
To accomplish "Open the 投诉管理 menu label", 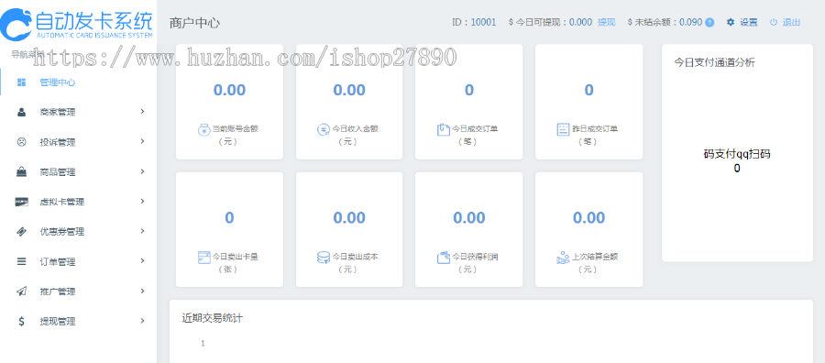I will point(58,142).
